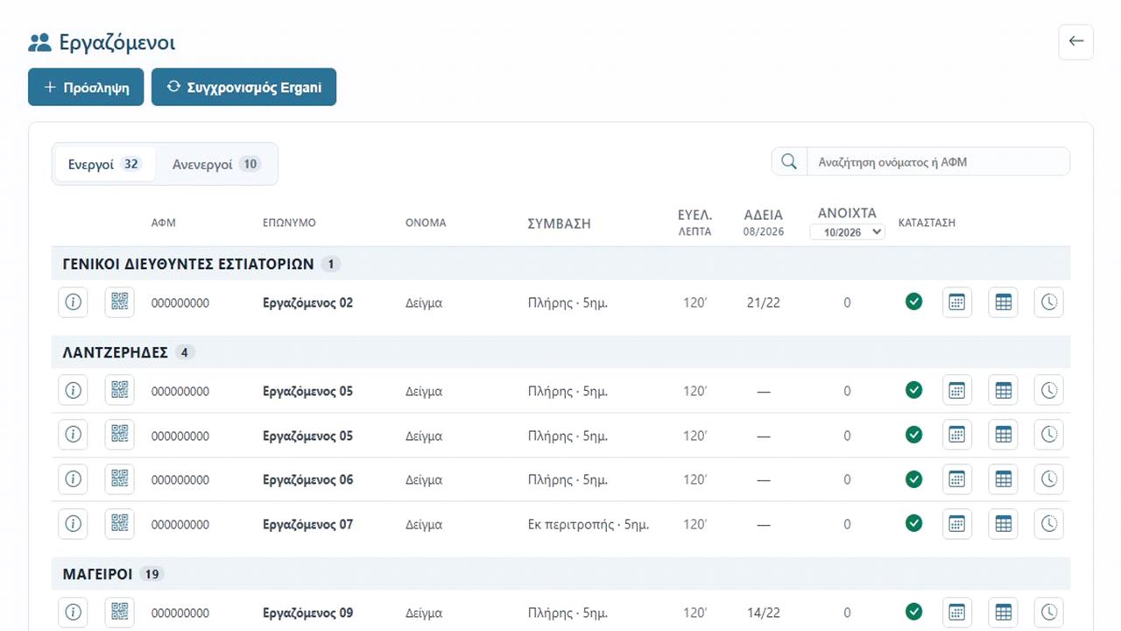1121x631 pixels.
Task: Click the Εργαζόμενος 02 name
Action: (308, 303)
